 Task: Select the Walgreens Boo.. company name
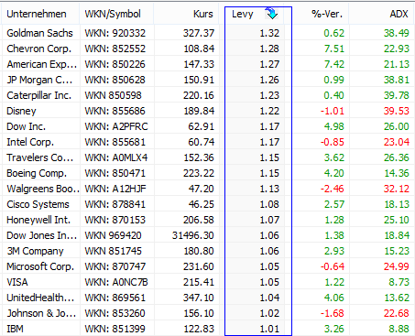point(43,189)
